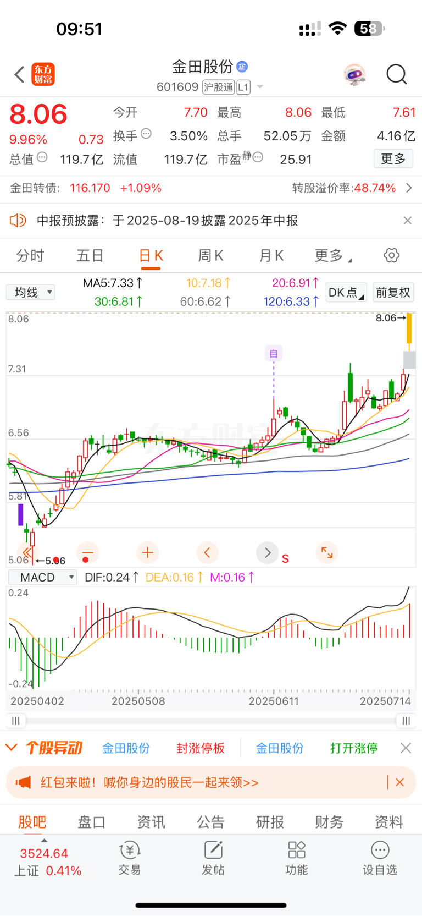Tap the fullscreen expand chart icon
This screenshot has width=422, height=916.
coord(327,552)
